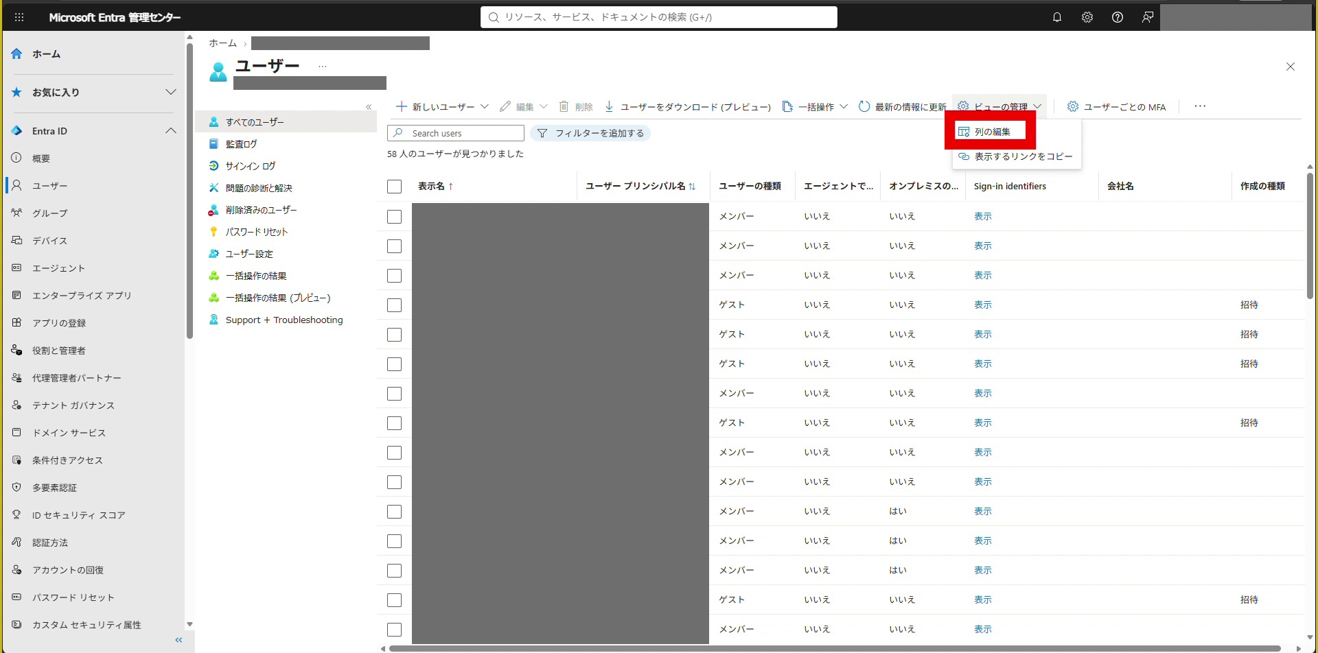Check the first メンバー row checkbox

[x=394, y=217]
